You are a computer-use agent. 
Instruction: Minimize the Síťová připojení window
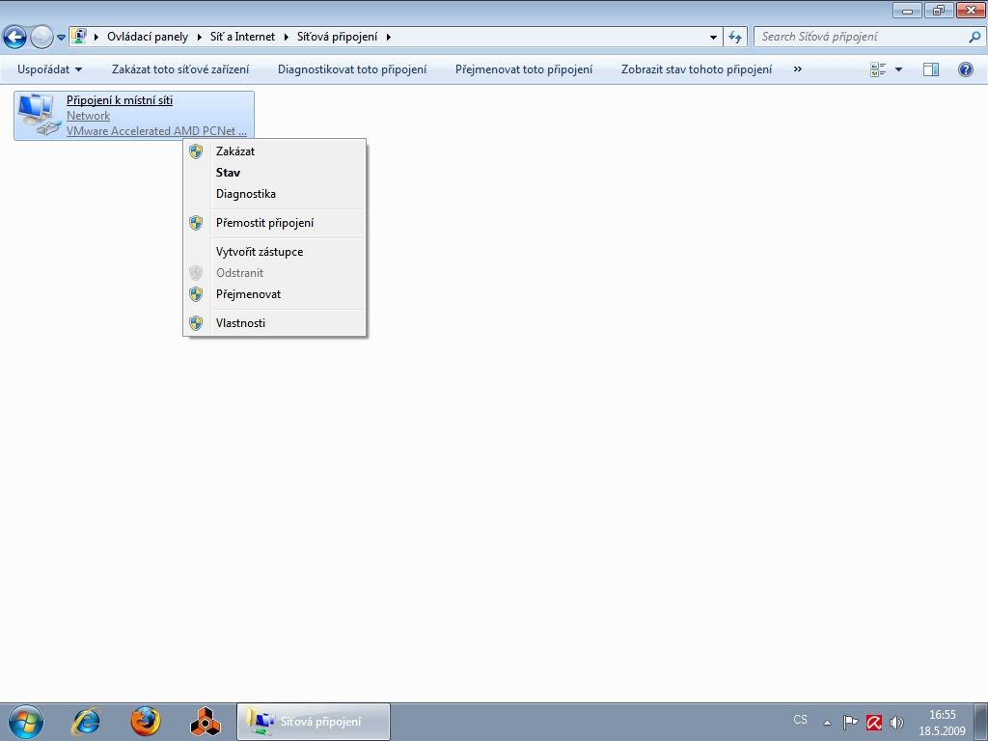point(907,10)
